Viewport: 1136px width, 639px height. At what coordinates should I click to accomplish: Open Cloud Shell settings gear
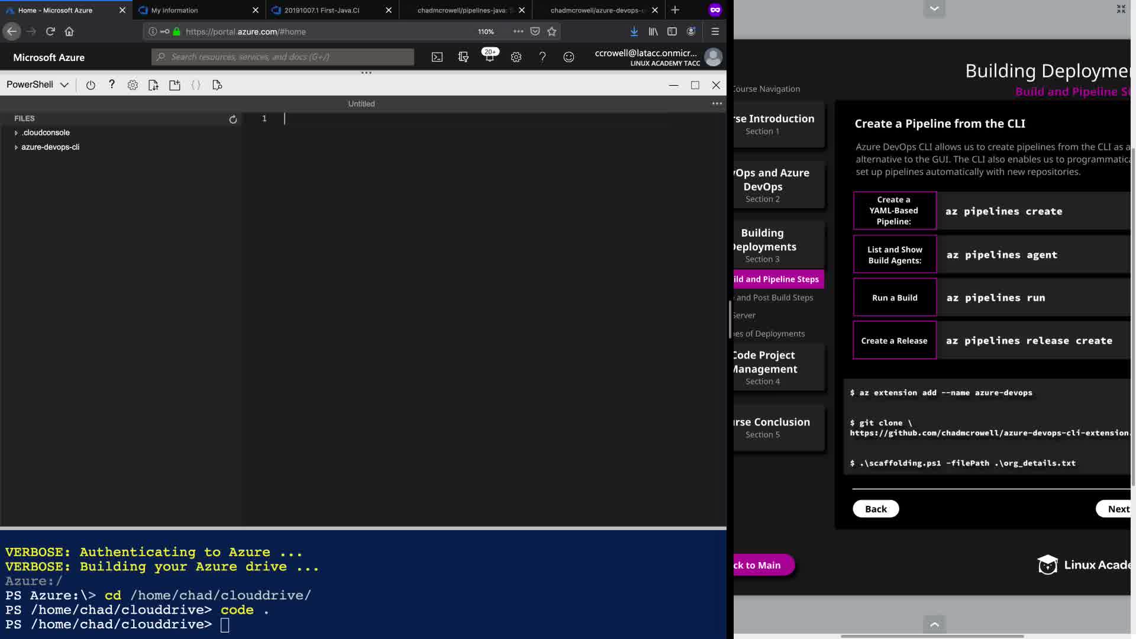[x=133, y=85]
